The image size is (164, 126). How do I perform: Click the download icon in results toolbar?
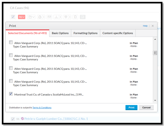coord(56,17)
